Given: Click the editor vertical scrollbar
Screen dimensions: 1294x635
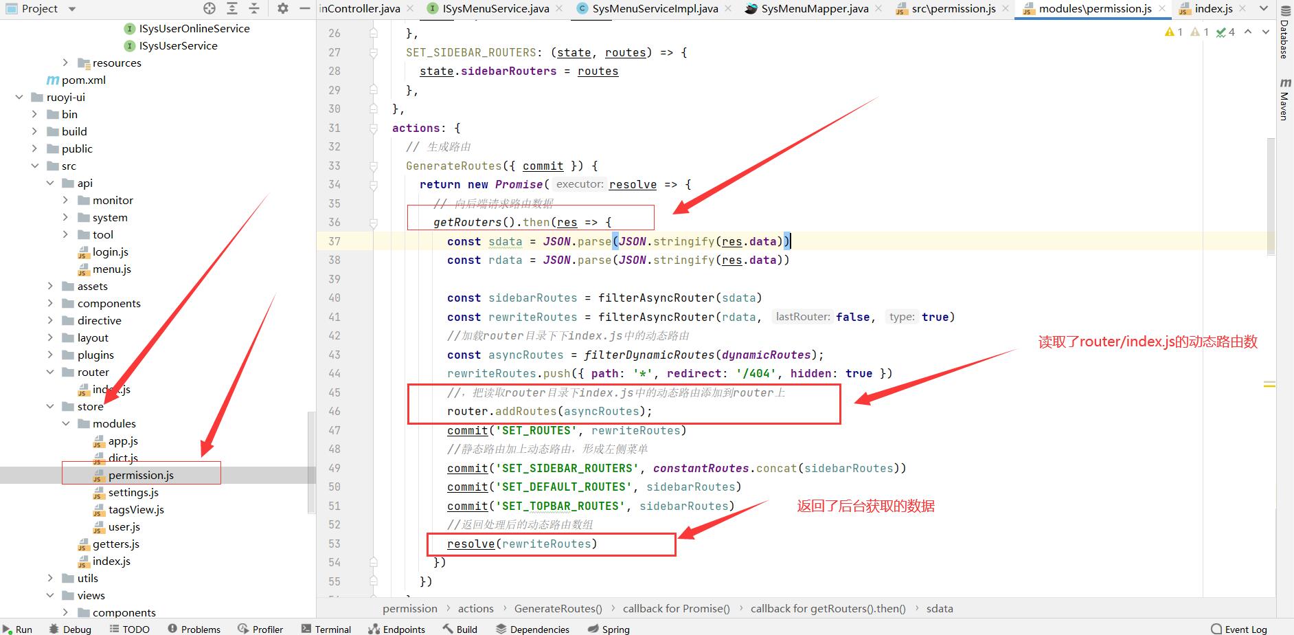Looking at the screenshot, I should click(1271, 197).
